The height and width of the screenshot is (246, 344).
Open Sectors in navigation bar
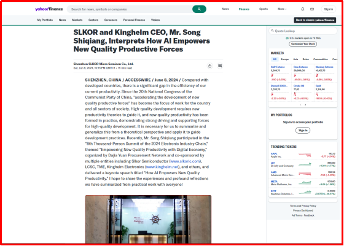[x=93, y=20]
